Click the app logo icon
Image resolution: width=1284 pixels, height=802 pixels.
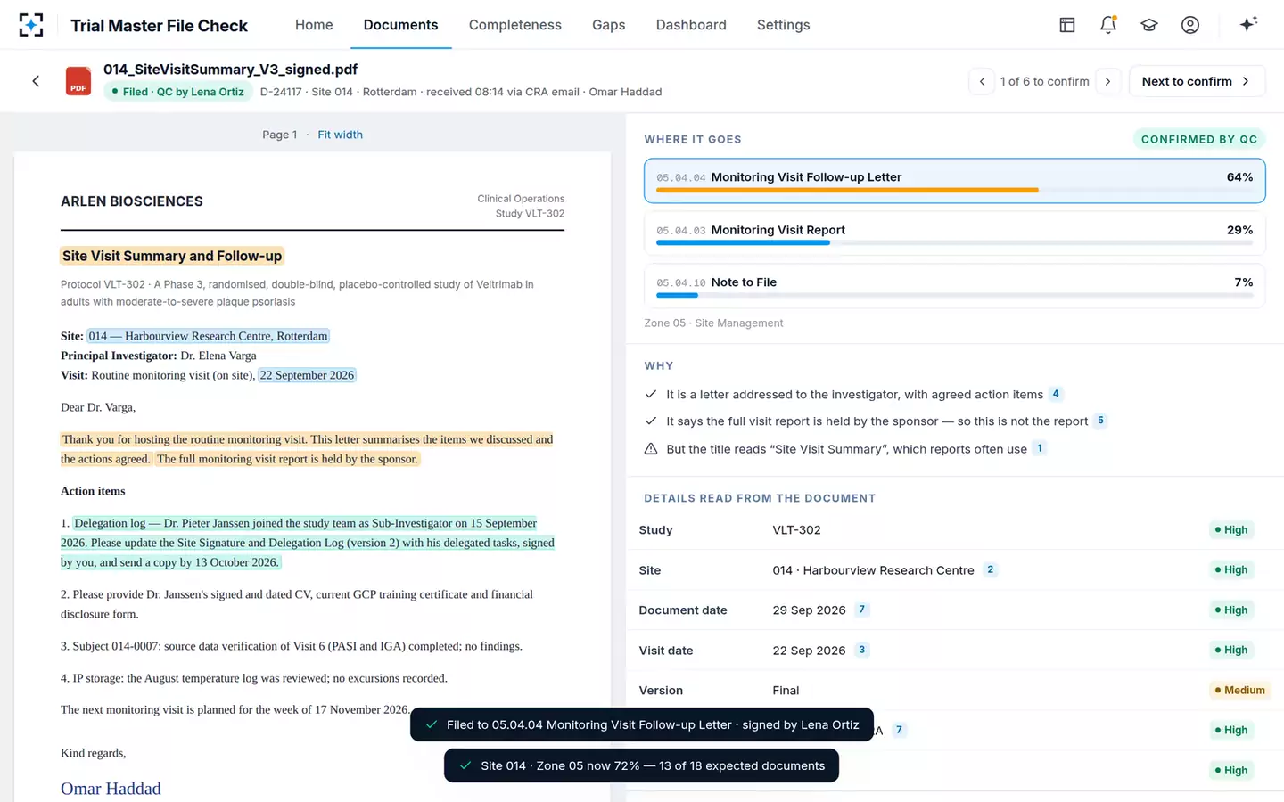click(x=31, y=25)
